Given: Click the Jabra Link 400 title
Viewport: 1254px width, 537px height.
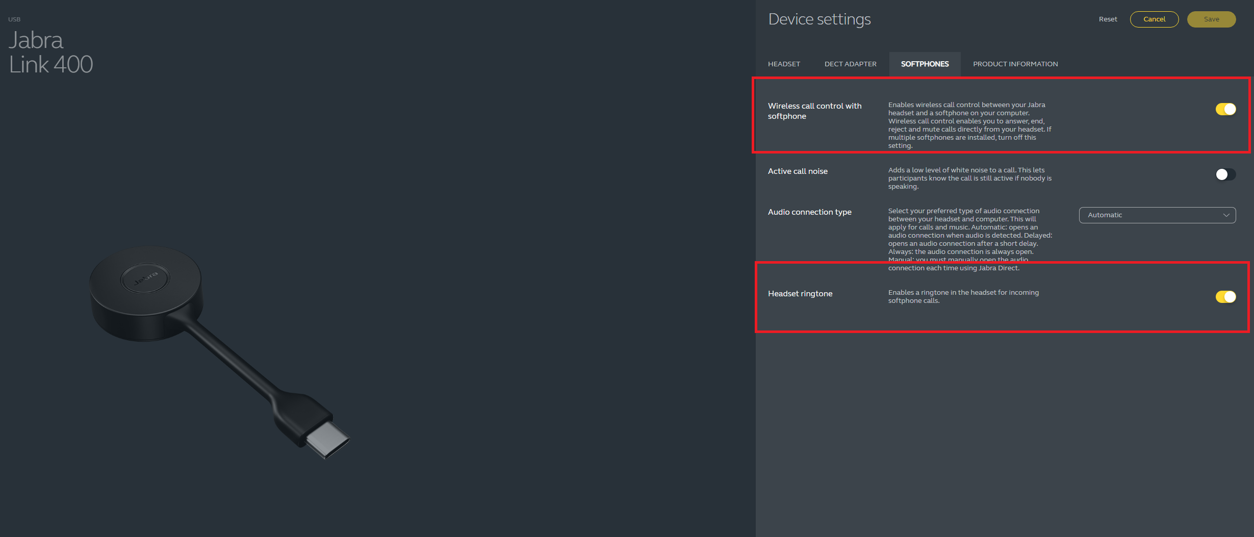Looking at the screenshot, I should point(50,53).
